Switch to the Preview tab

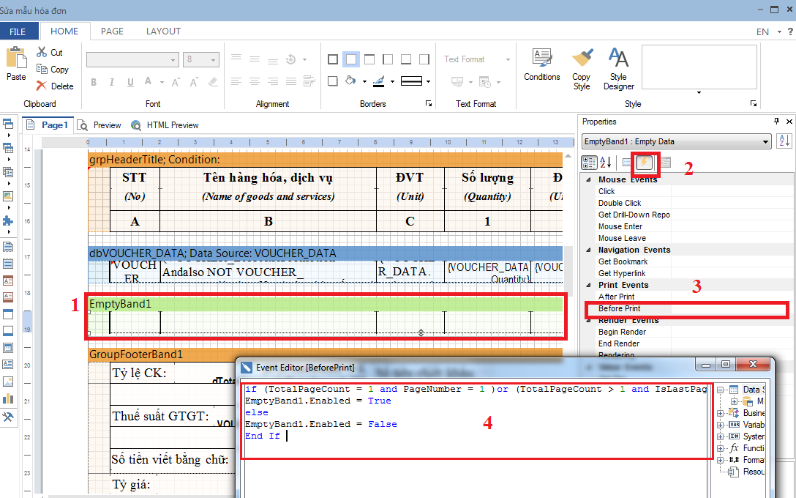[x=100, y=125]
